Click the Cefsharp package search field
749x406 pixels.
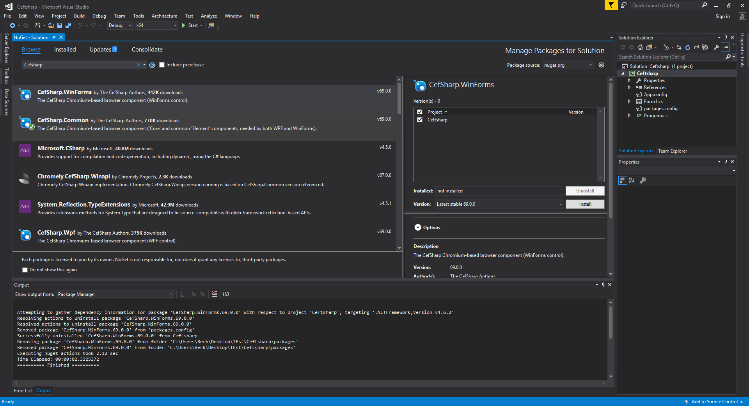pyautogui.click(x=79, y=65)
